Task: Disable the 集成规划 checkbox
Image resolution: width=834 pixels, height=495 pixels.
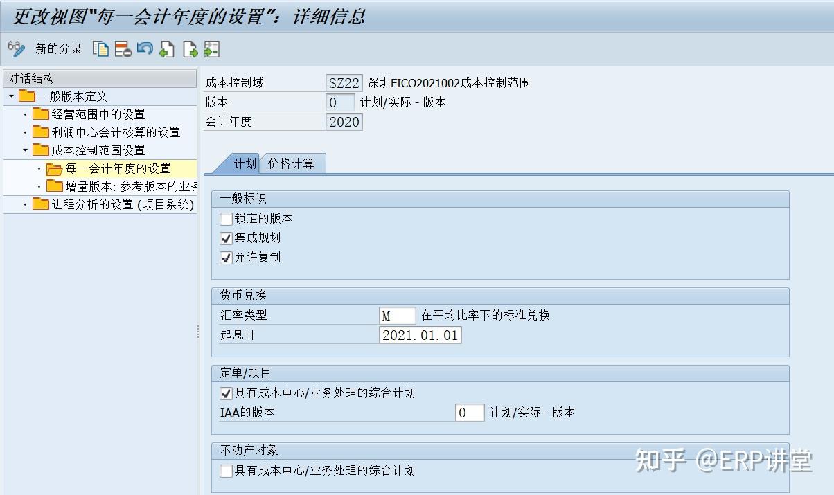Action: point(226,238)
